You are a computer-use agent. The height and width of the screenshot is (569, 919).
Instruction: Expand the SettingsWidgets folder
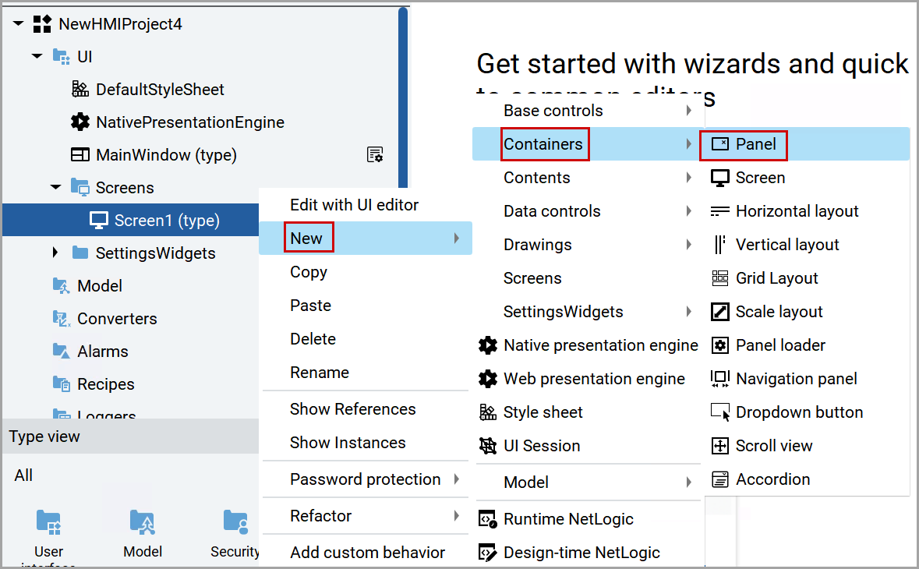coord(55,253)
